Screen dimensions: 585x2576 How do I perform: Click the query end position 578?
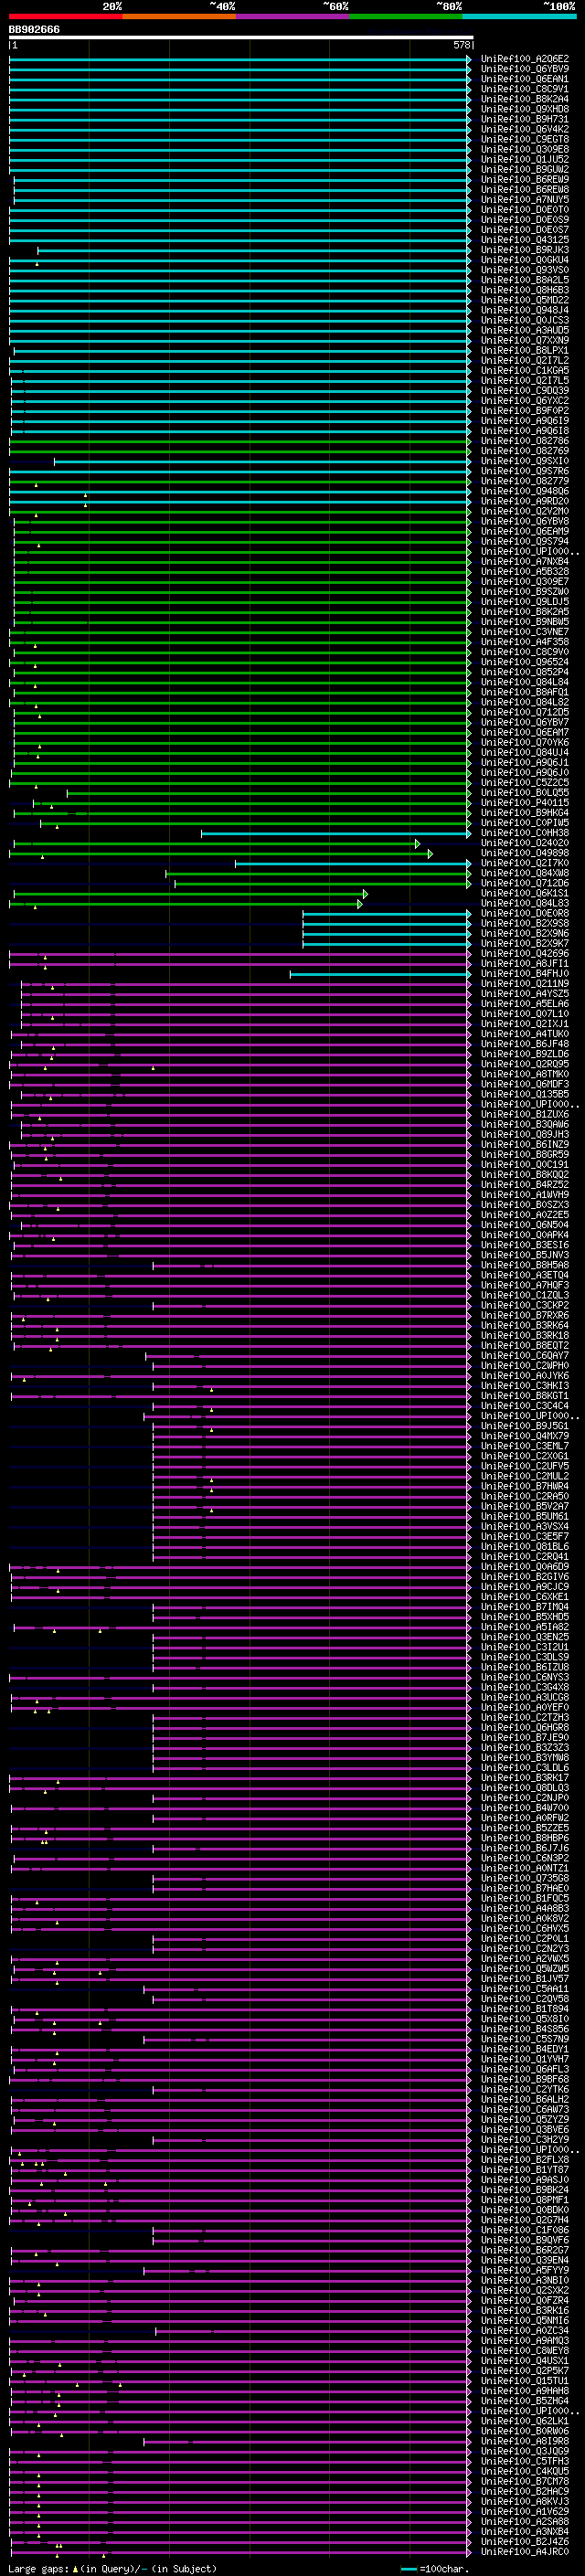[x=461, y=45]
